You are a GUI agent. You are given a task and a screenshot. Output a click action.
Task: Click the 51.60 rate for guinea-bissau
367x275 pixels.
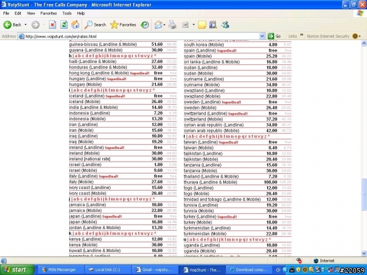coord(157,45)
